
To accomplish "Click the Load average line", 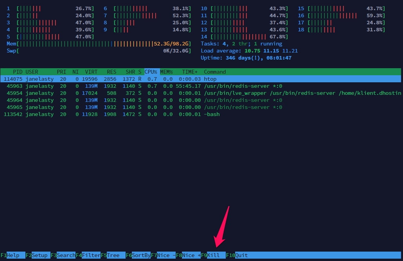I will pyautogui.click(x=249, y=51).
